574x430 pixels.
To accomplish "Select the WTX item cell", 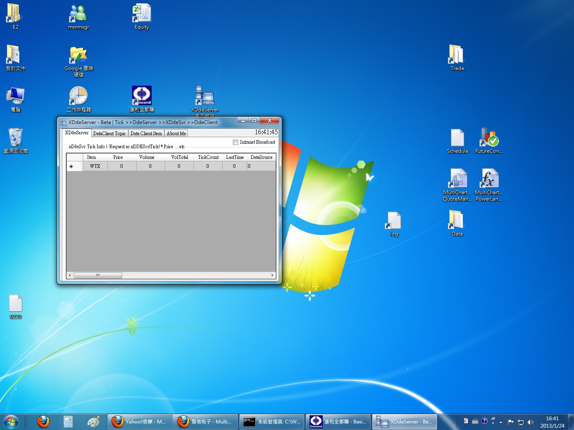I will [95, 166].
